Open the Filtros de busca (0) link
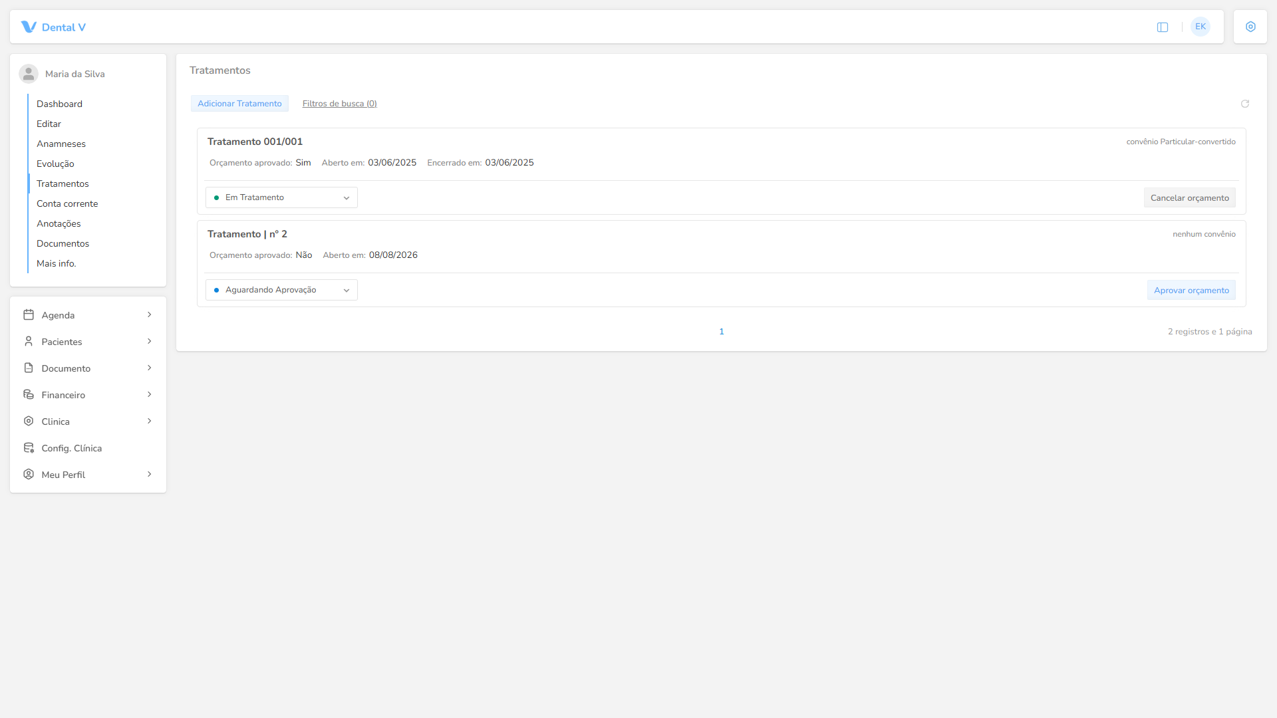1277x718 pixels. [340, 103]
